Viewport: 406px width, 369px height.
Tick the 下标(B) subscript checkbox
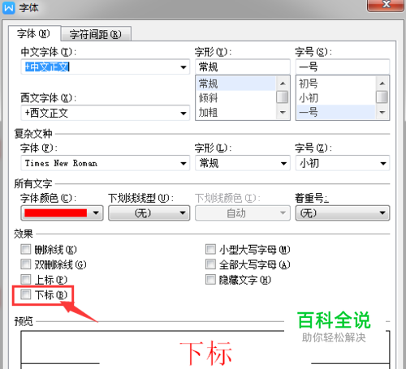point(26,294)
